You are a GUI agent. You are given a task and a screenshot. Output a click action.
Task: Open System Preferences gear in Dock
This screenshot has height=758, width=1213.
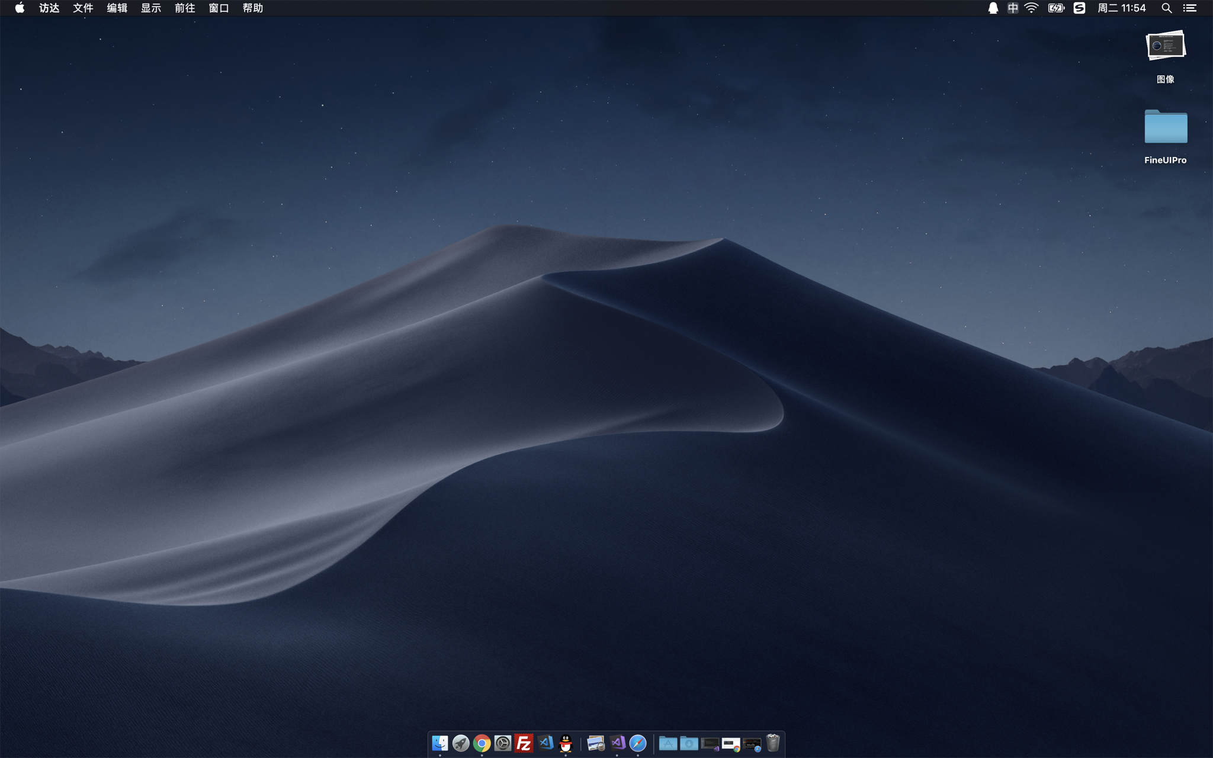pyautogui.click(x=503, y=743)
